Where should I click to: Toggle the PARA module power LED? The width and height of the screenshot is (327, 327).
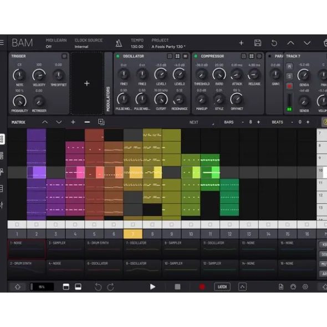[x=269, y=56]
